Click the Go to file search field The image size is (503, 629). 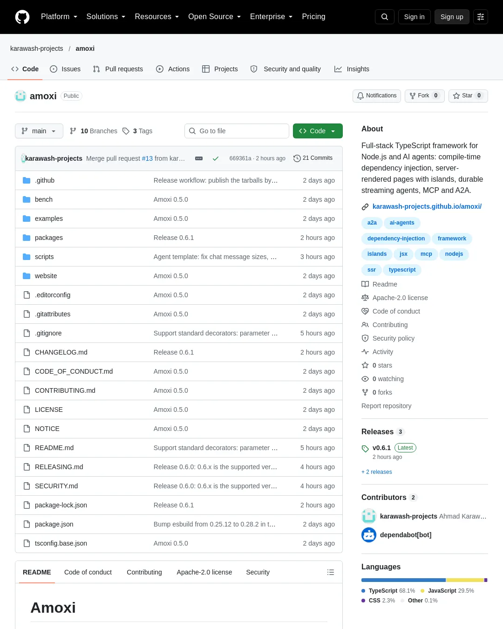(237, 131)
